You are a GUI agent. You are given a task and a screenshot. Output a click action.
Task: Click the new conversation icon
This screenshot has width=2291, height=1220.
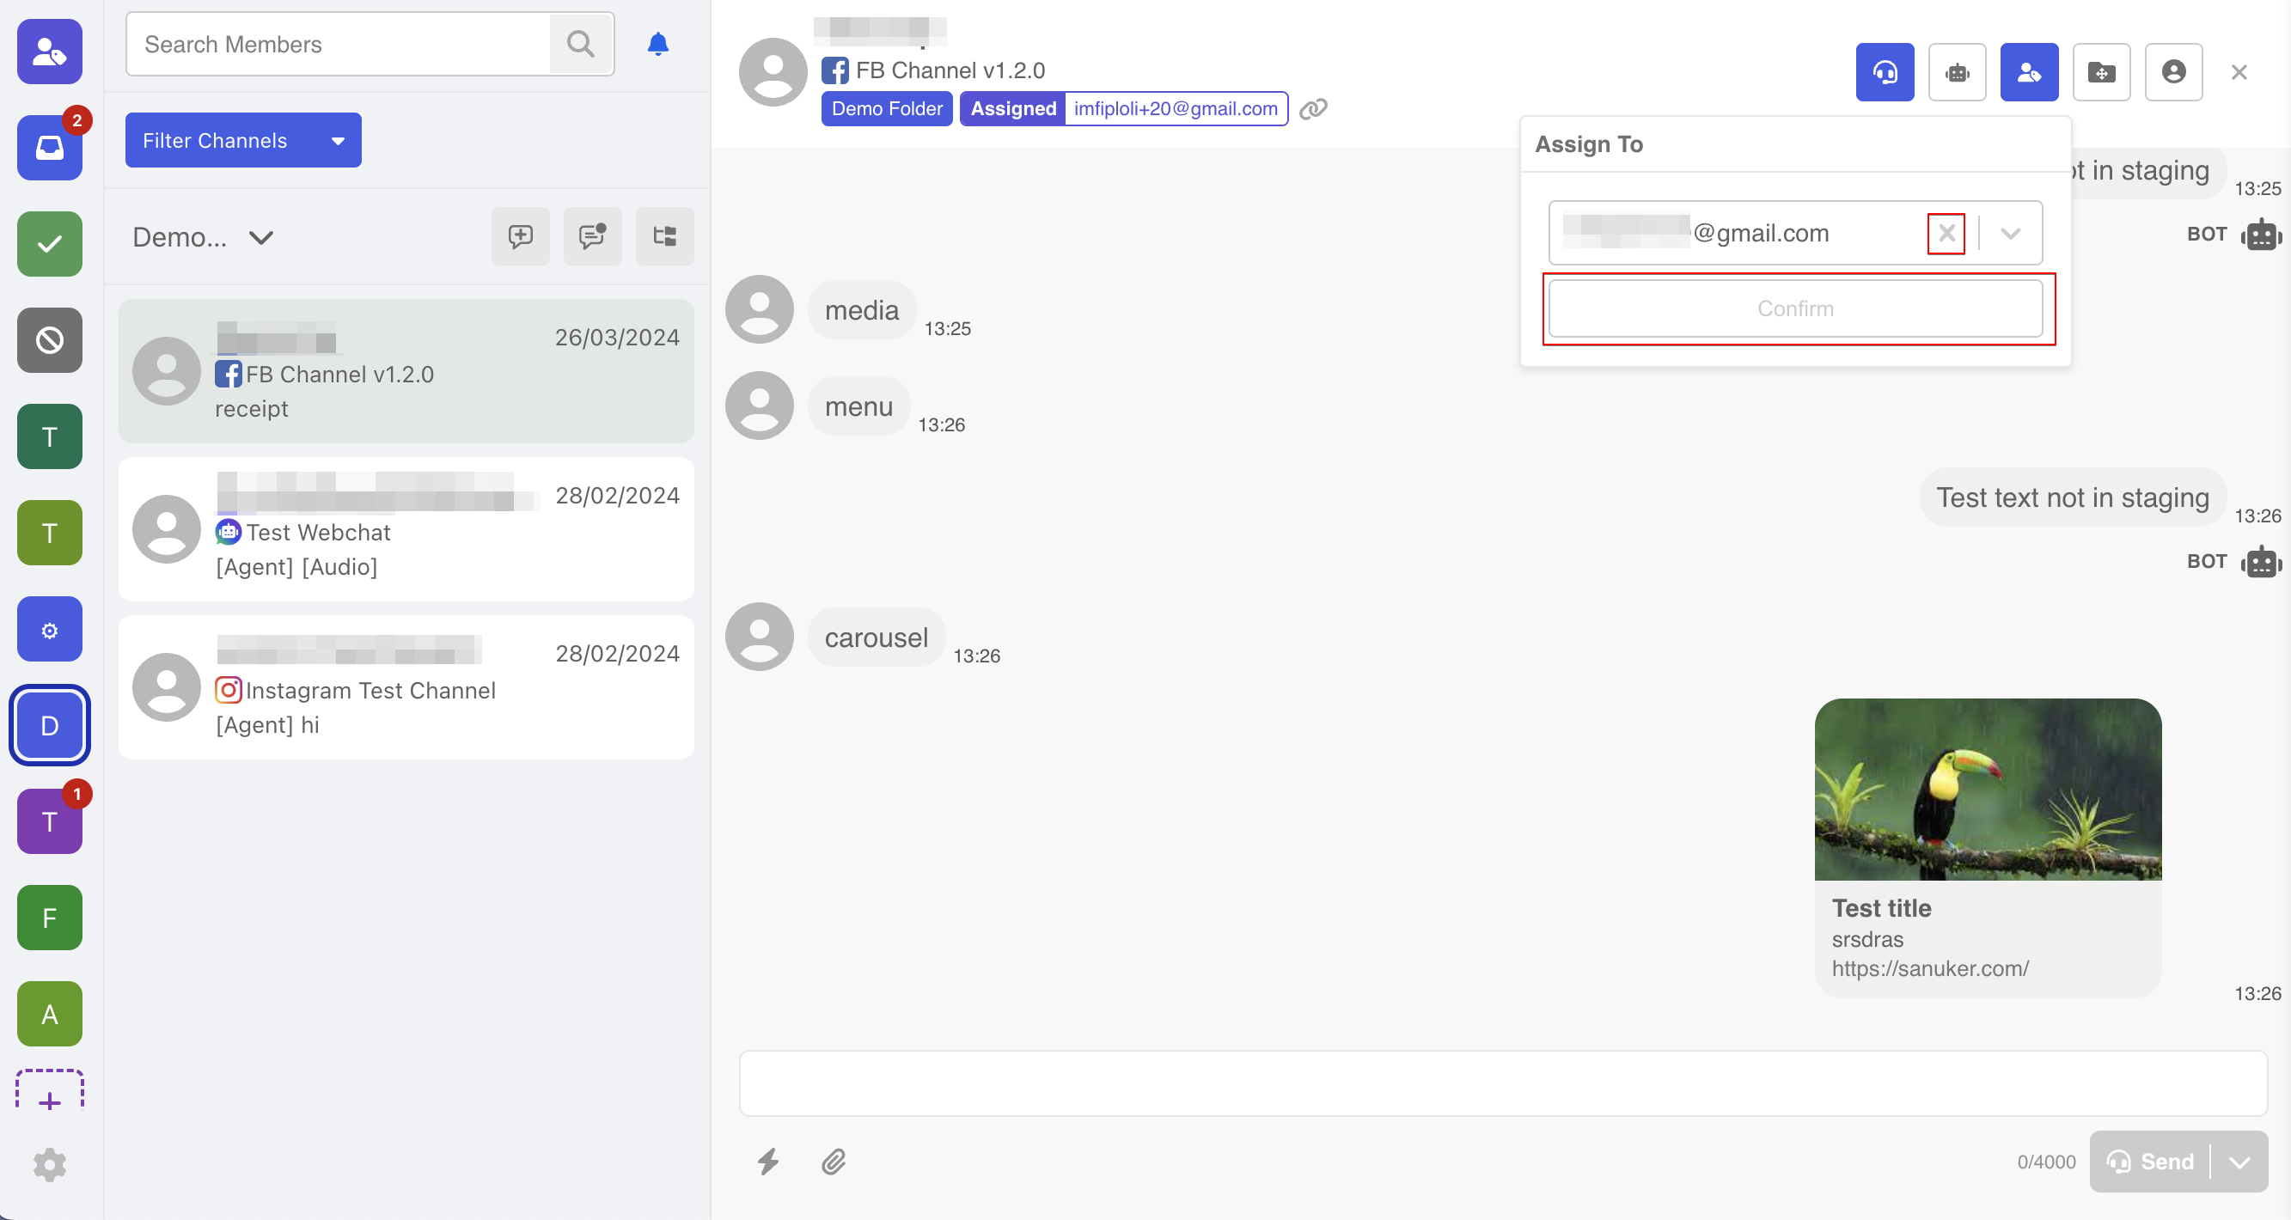pyautogui.click(x=520, y=236)
